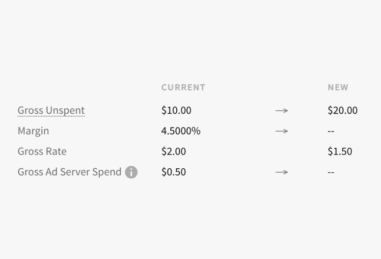Click the arrow in the Gross Unspent row
The image size is (381, 259).
[x=281, y=111]
